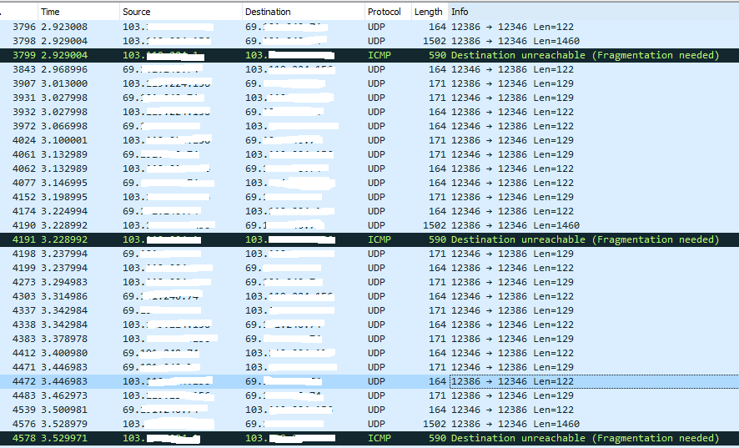This screenshot has height=448, width=739.
Task: Select packet 4190 with length 1502
Action: pyautogui.click(x=369, y=225)
